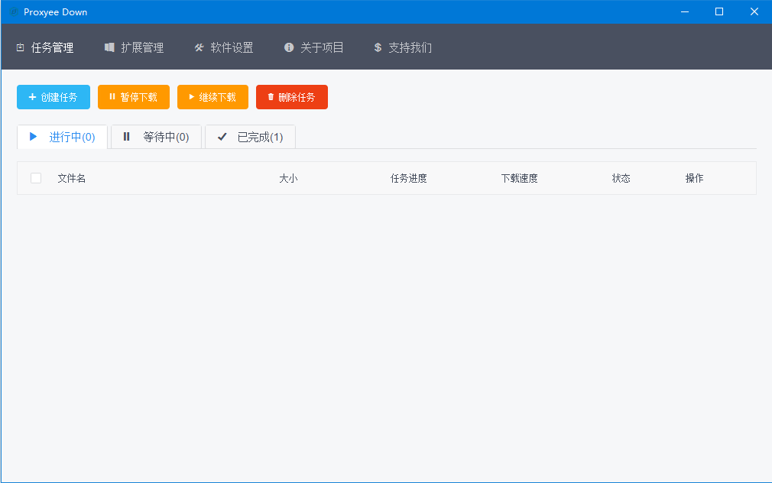Image resolution: width=772 pixels, height=483 pixels.
Task: Go to the 支持我们 page
Action: tap(410, 47)
